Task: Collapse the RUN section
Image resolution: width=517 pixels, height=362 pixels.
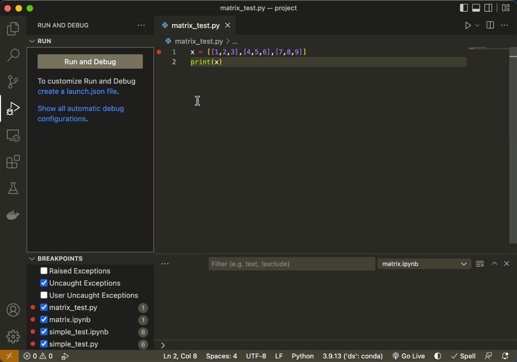Action: point(32,41)
